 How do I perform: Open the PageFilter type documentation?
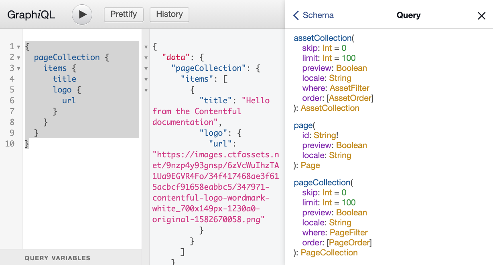tap(349, 232)
